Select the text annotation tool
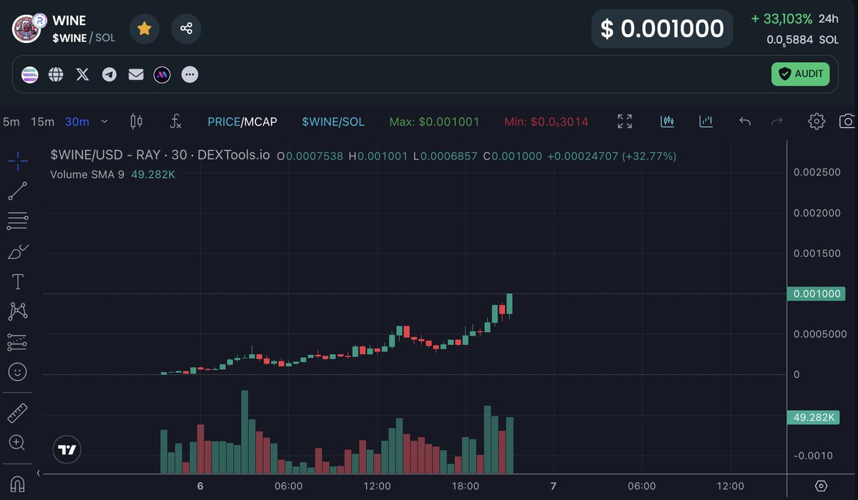The height and width of the screenshot is (500, 858). (18, 281)
